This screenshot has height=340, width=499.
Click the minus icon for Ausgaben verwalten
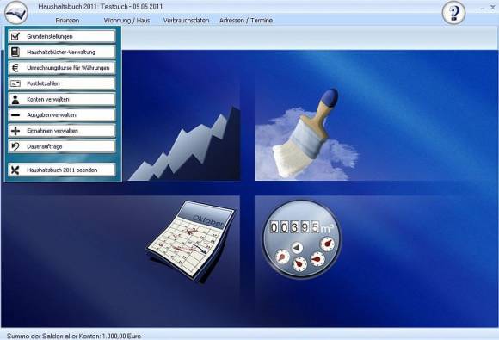(15, 115)
